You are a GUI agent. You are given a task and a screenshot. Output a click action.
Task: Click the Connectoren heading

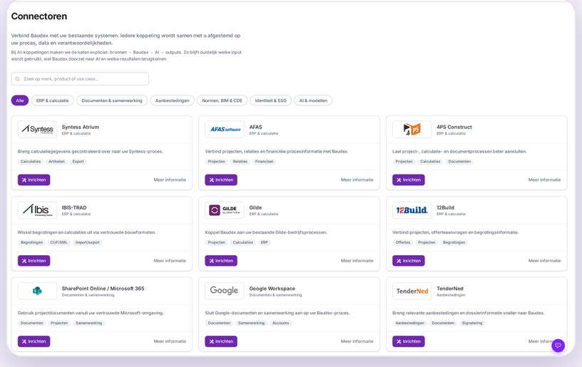tap(39, 16)
